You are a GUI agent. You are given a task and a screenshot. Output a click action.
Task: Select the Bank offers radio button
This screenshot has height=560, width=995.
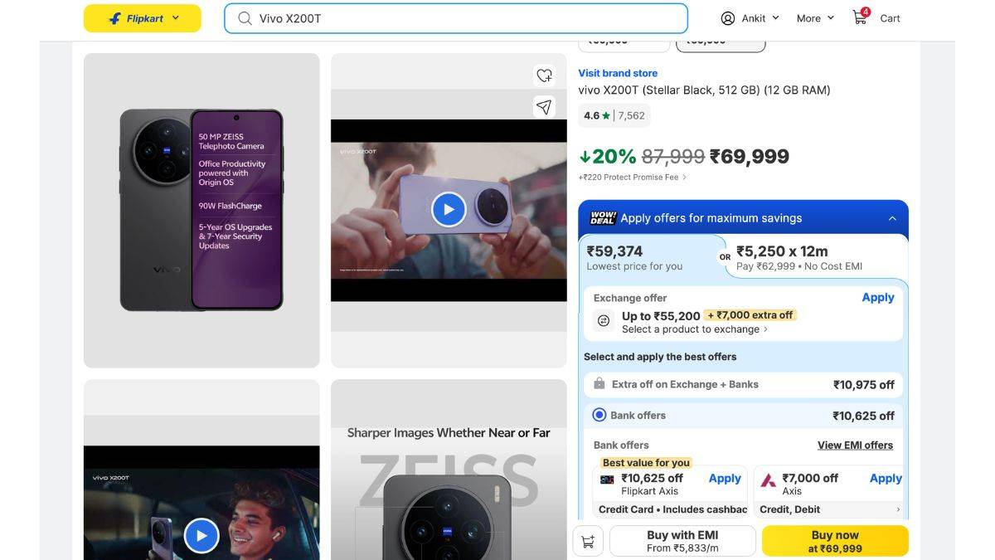coord(599,416)
